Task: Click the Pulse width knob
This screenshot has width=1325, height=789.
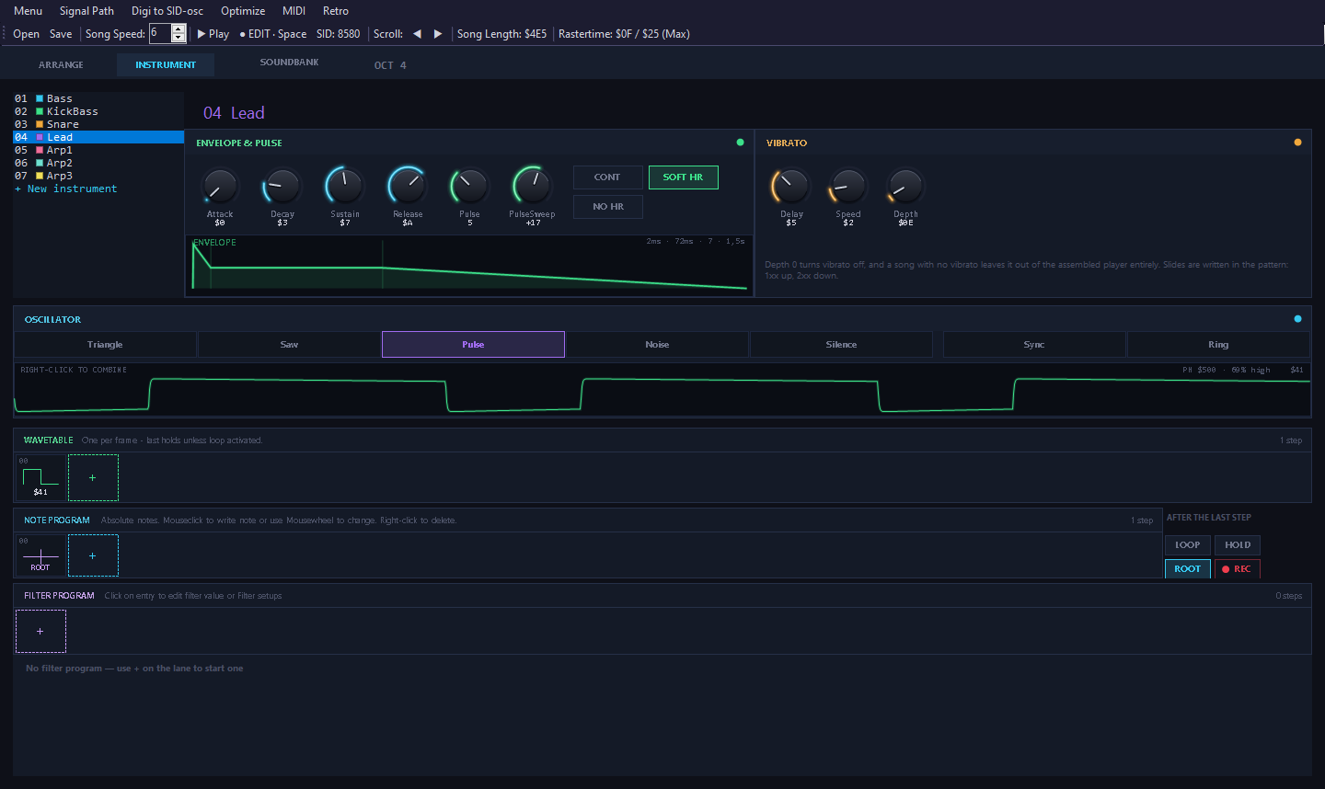Action: [469, 186]
